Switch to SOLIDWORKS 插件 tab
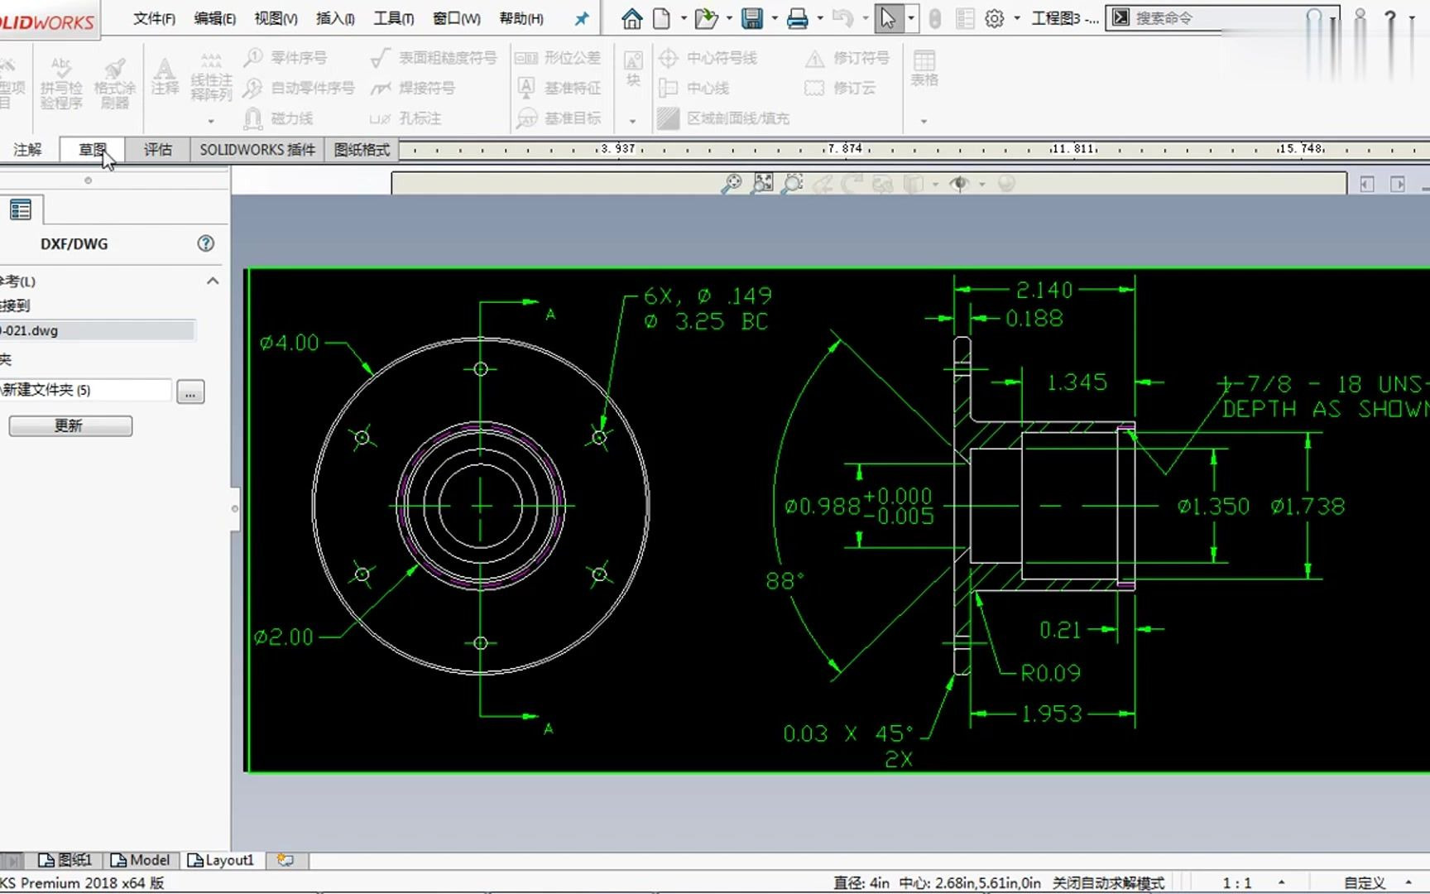1430x894 pixels. [x=257, y=150]
